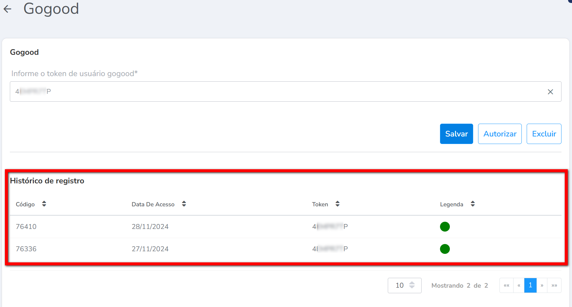
Task: Click green status dot for record 76336
Action: coord(445,249)
